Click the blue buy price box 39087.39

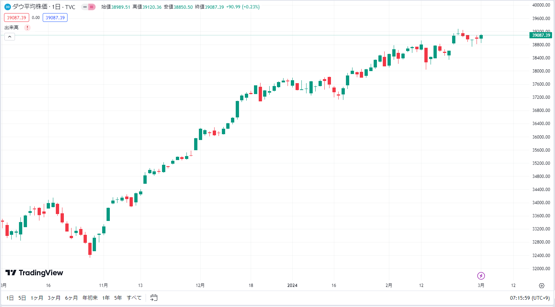(x=55, y=18)
